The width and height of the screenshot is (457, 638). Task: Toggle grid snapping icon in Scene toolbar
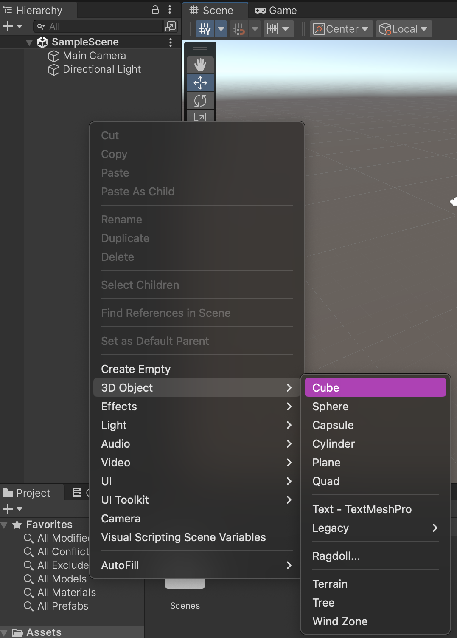(x=239, y=29)
